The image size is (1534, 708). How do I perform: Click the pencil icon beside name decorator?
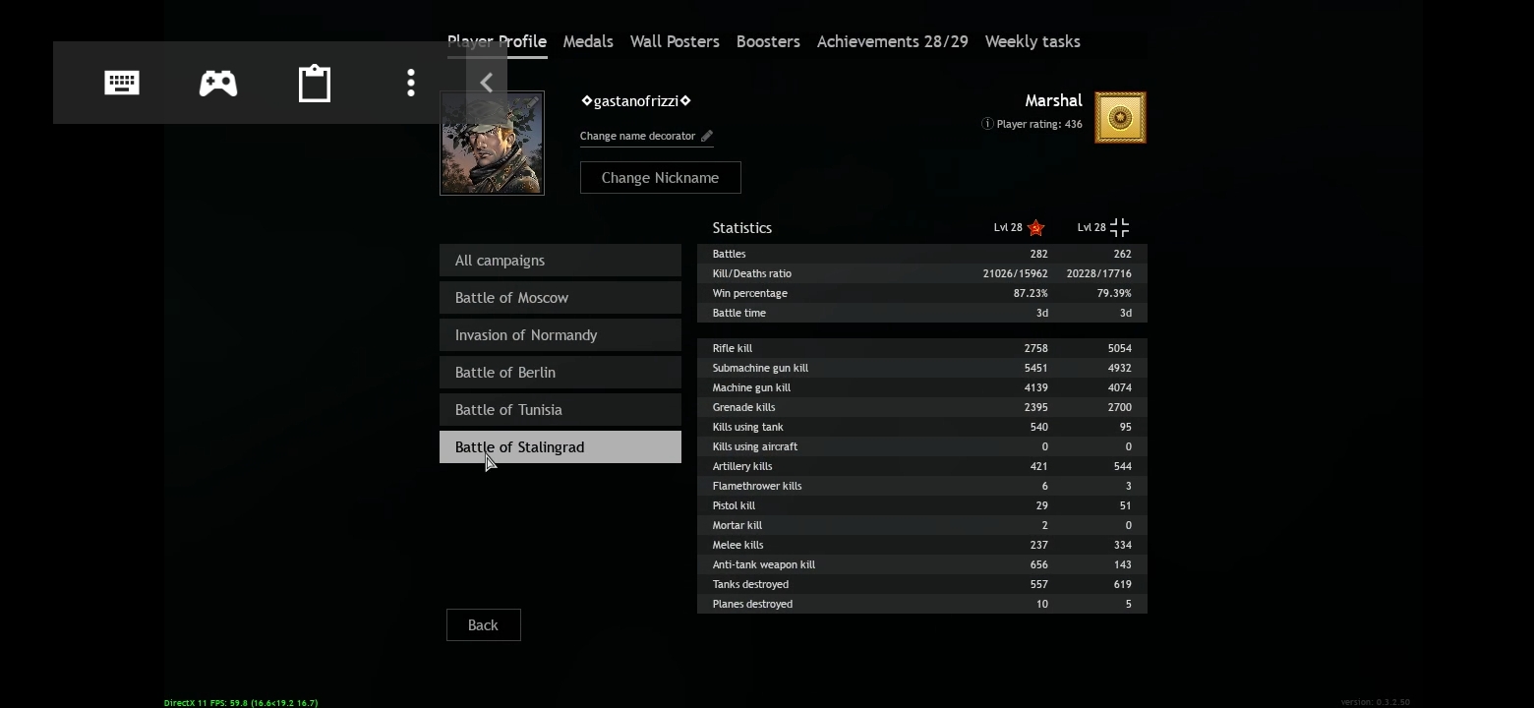coord(706,136)
